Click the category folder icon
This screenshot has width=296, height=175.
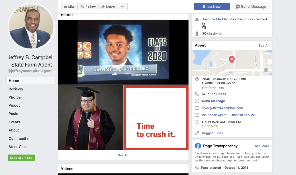[197, 115]
